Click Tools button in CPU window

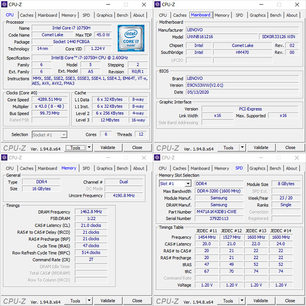coord(75,147)
